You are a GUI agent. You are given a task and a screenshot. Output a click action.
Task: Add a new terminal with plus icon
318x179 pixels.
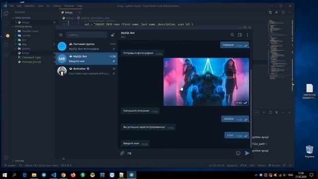point(264,112)
